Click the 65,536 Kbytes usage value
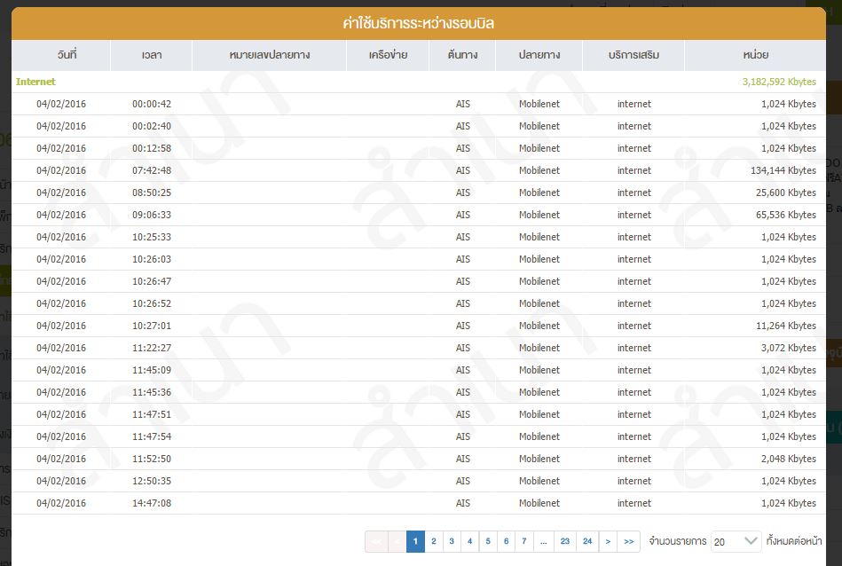 786,215
